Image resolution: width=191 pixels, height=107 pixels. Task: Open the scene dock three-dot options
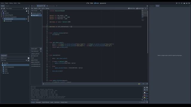[29, 8]
